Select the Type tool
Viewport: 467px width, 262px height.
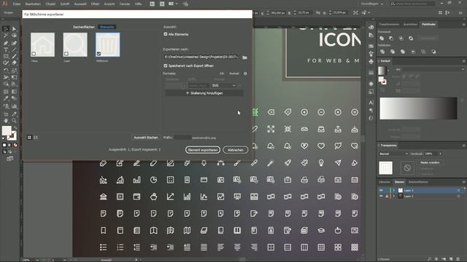5,50
